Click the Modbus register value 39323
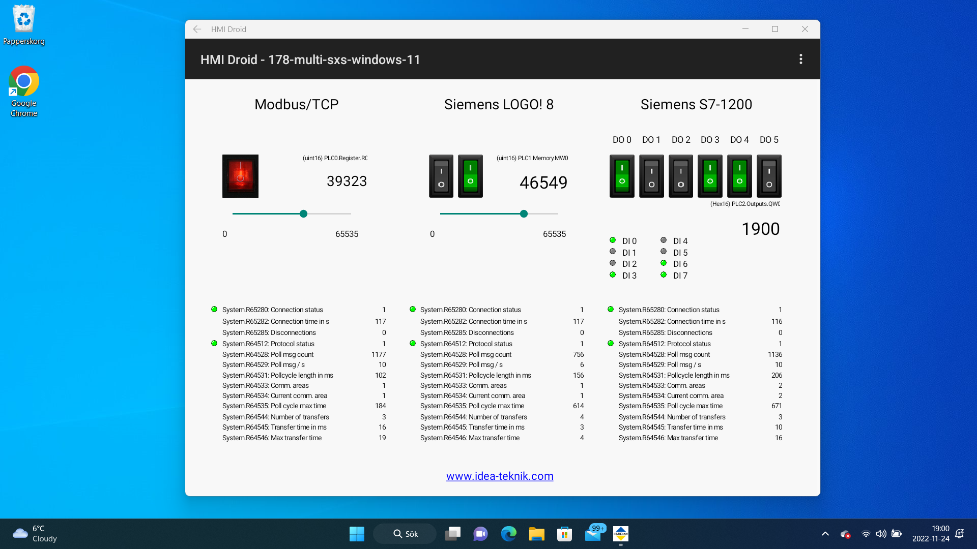977x549 pixels. tap(347, 181)
